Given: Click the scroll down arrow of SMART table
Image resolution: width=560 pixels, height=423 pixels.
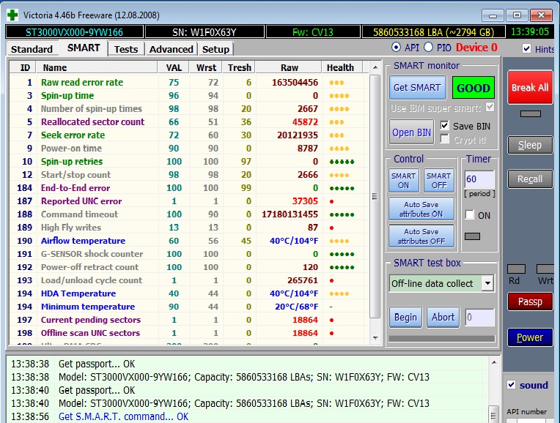Looking at the screenshot, I should [375, 338].
